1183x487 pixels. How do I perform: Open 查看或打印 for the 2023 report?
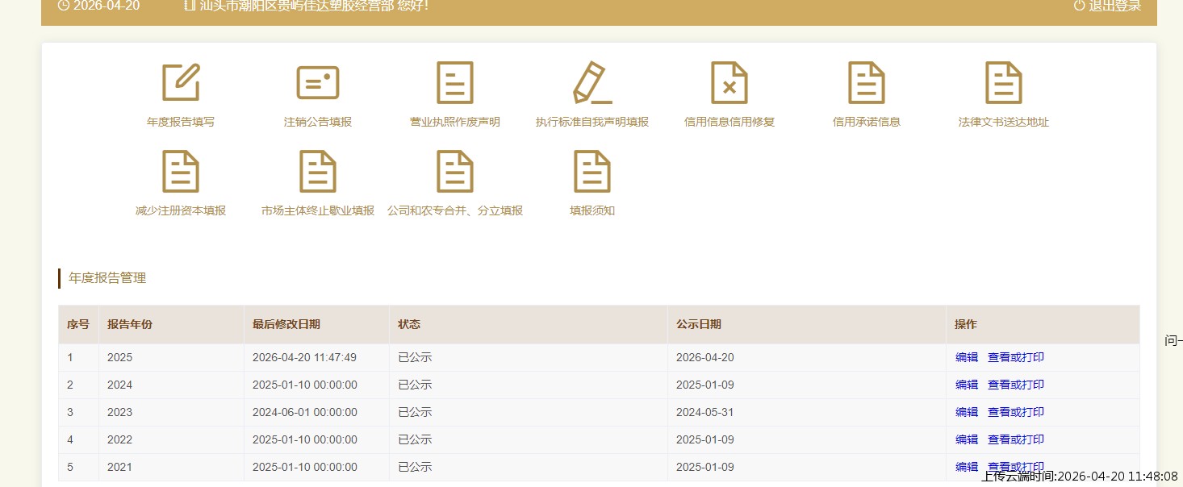[x=1015, y=412]
